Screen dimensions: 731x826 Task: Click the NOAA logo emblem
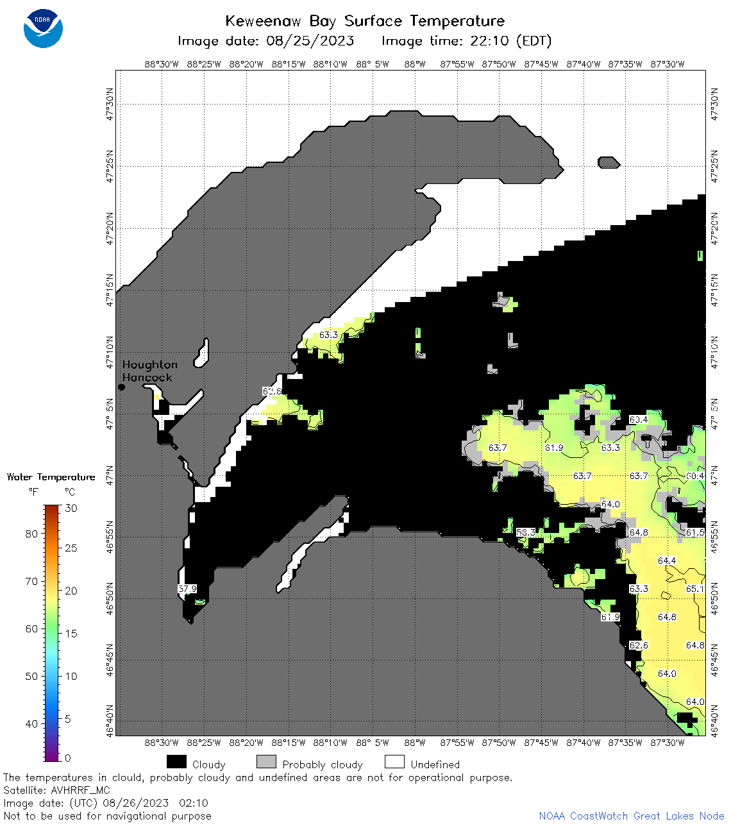pos(43,28)
